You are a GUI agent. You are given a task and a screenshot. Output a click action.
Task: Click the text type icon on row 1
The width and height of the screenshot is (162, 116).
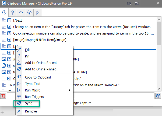tap(4, 20)
